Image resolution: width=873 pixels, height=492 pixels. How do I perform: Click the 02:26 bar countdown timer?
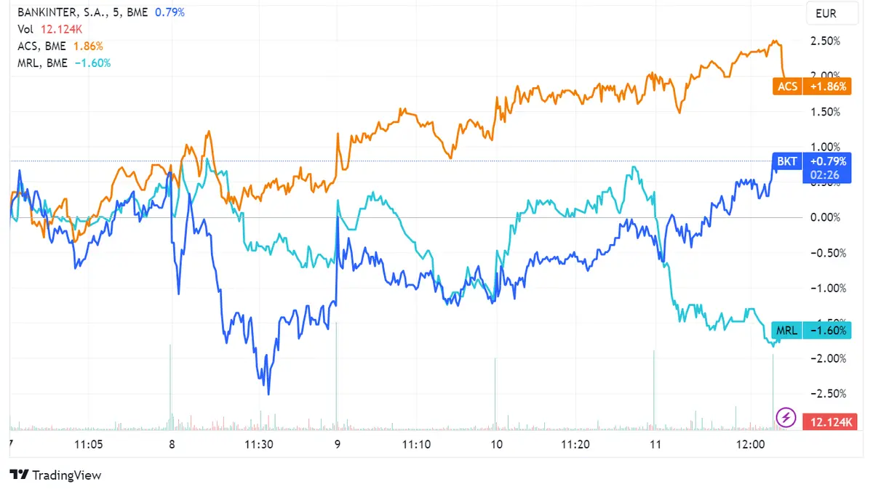pyautogui.click(x=826, y=175)
